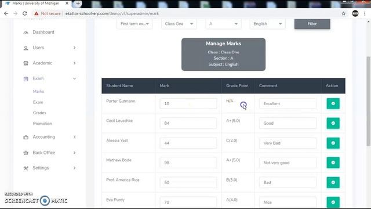
Task: Expand the Back Office menu chevron
Action: point(75,153)
